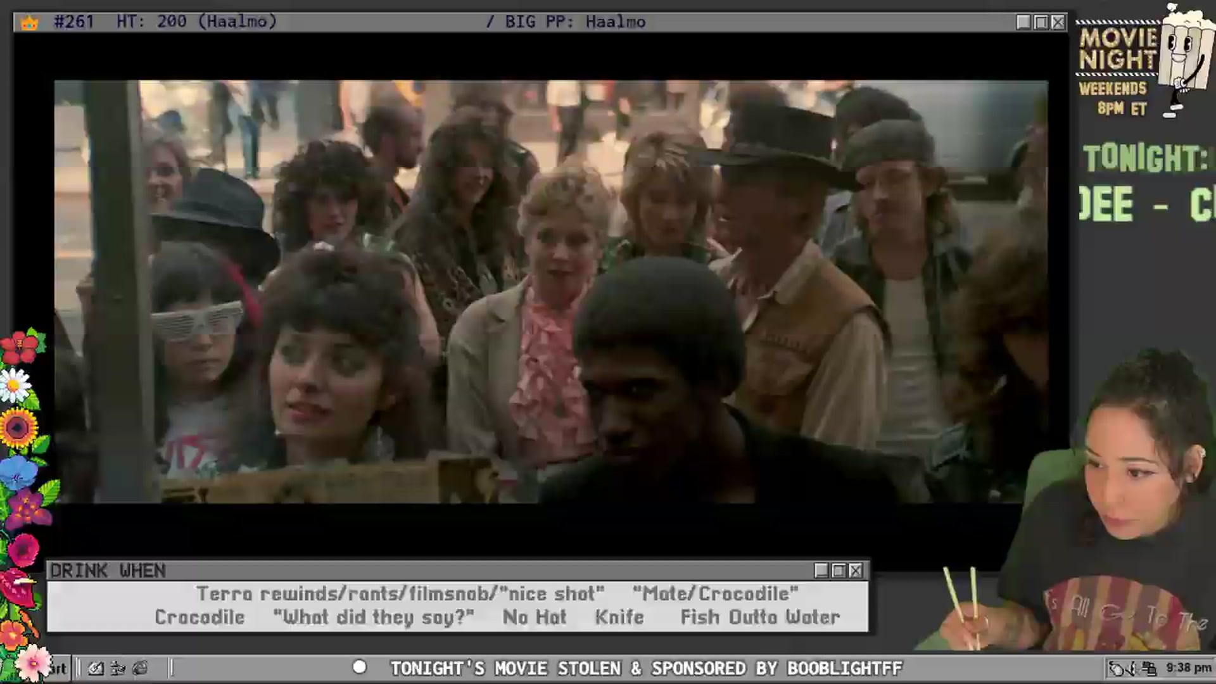The height and width of the screenshot is (684, 1216).
Task: Click the "HT: 200 (Haalmo)" text
Action: click(x=197, y=22)
